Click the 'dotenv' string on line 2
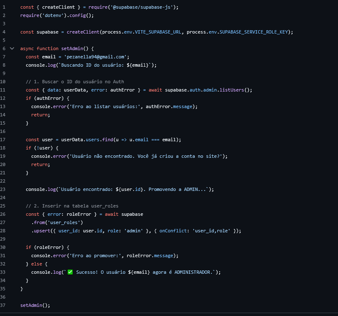The width and height of the screenshot is (338, 316). click(53, 16)
